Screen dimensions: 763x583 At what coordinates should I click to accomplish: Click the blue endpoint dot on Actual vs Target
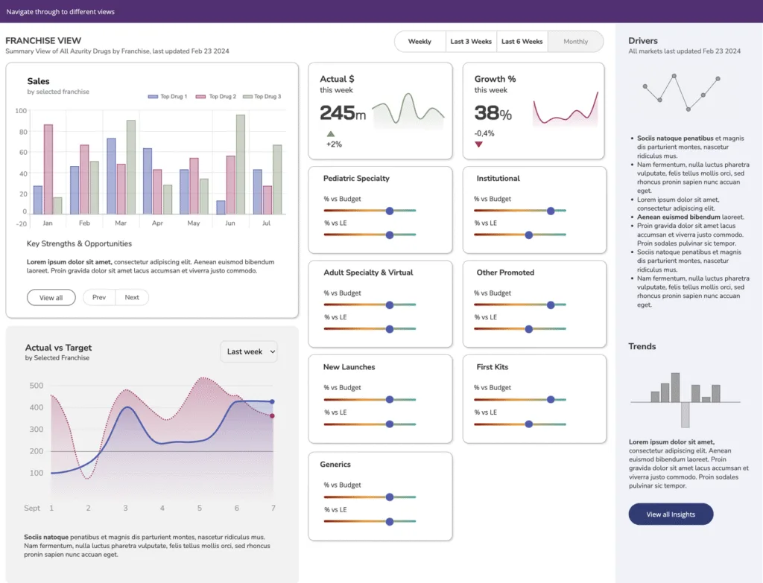[272, 402]
